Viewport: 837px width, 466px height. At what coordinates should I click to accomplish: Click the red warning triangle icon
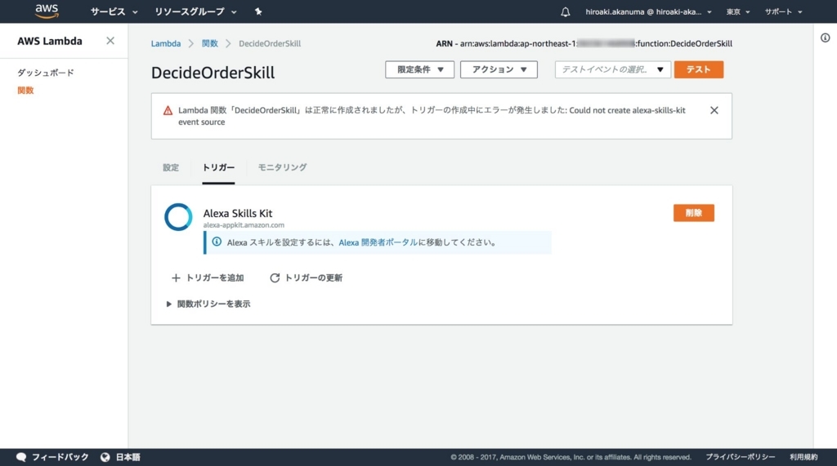[168, 110]
